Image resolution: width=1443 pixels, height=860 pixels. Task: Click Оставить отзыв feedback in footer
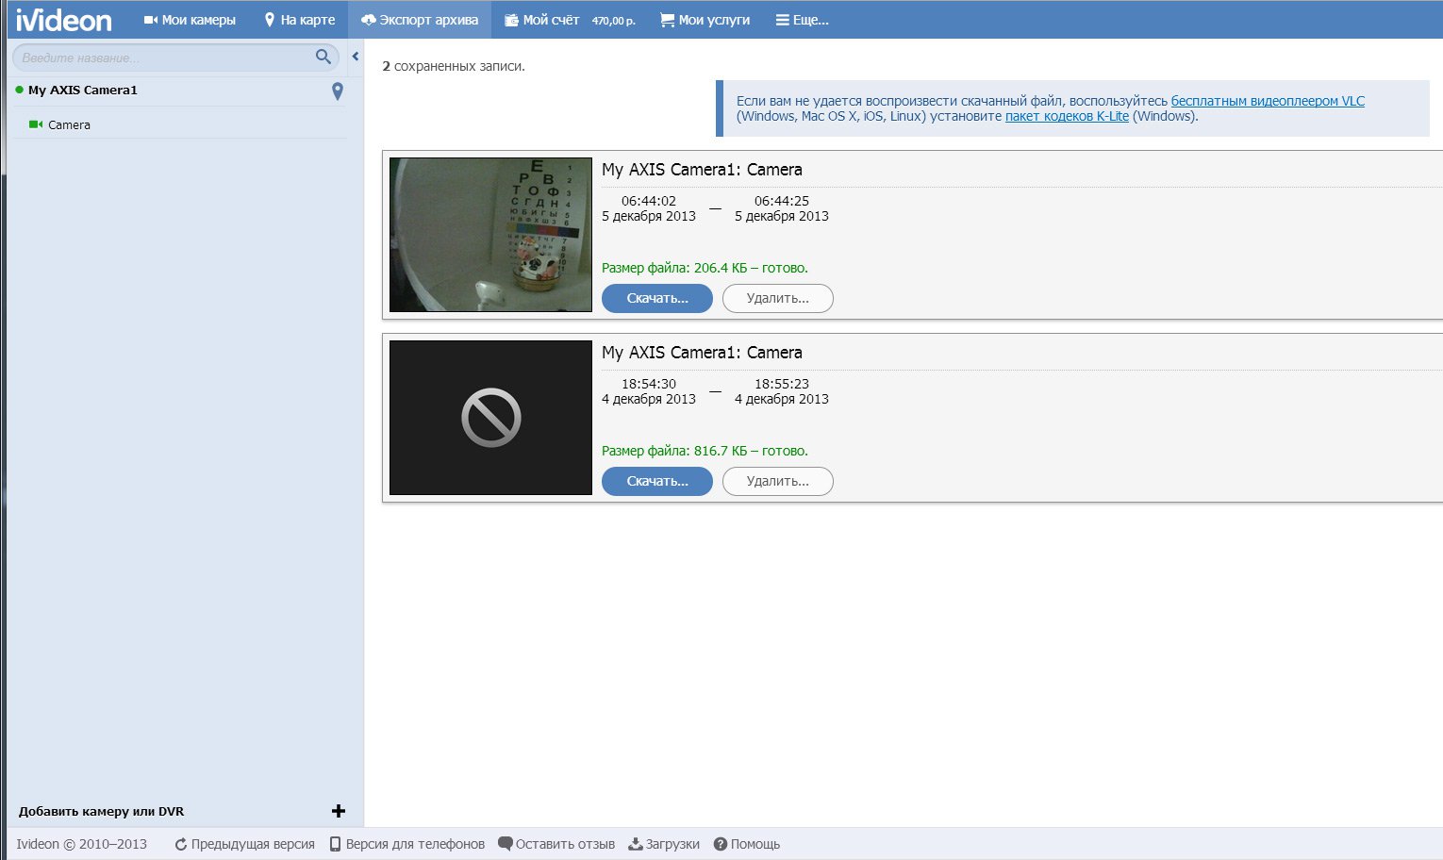pyautogui.click(x=556, y=844)
